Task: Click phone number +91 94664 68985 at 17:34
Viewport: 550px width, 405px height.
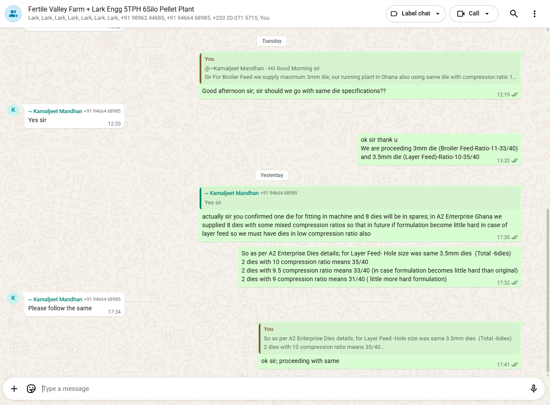Action: (x=102, y=300)
